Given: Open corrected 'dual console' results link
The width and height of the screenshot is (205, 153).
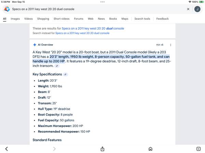Looking at the screenshot, I should tap(93, 28).
